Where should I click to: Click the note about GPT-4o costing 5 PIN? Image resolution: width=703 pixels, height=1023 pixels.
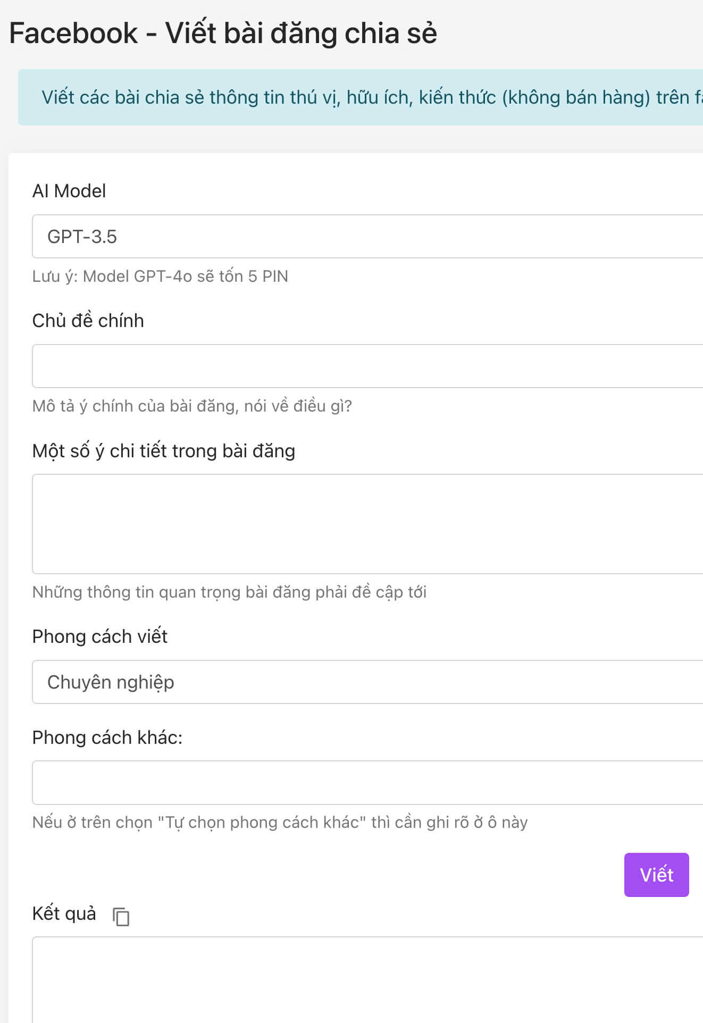pyautogui.click(x=160, y=276)
